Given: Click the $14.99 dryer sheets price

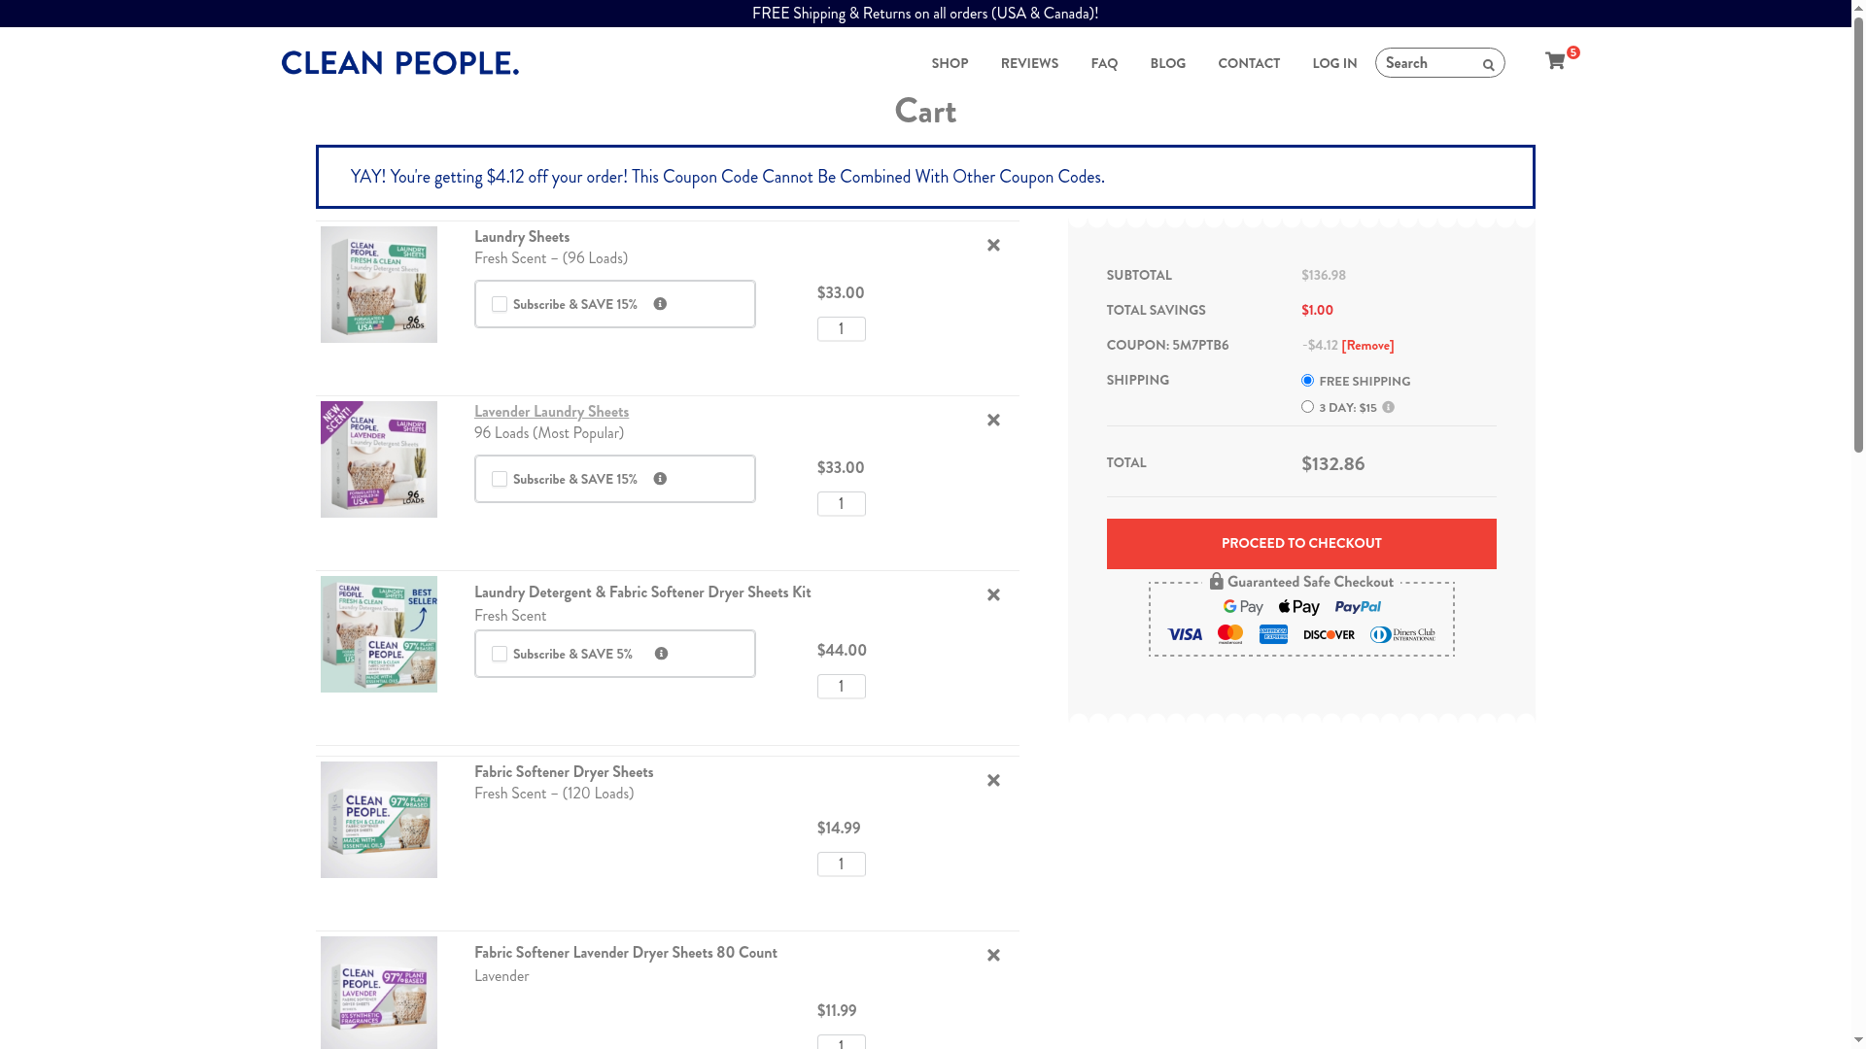Looking at the screenshot, I should coord(839,829).
